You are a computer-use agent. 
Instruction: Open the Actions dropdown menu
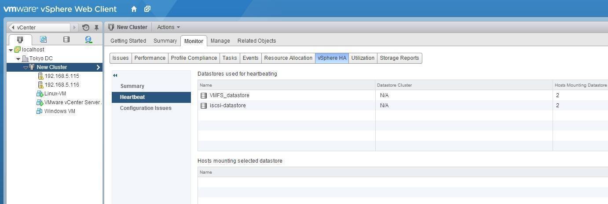(168, 27)
